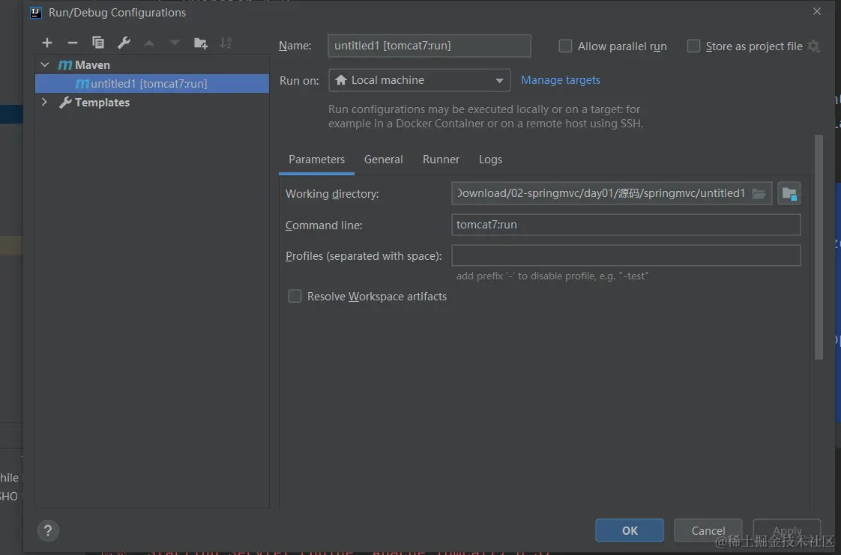Image resolution: width=841 pixels, height=555 pixels.
Task: Open the Run on Local machine dropdown
Action: pos(420,80)
